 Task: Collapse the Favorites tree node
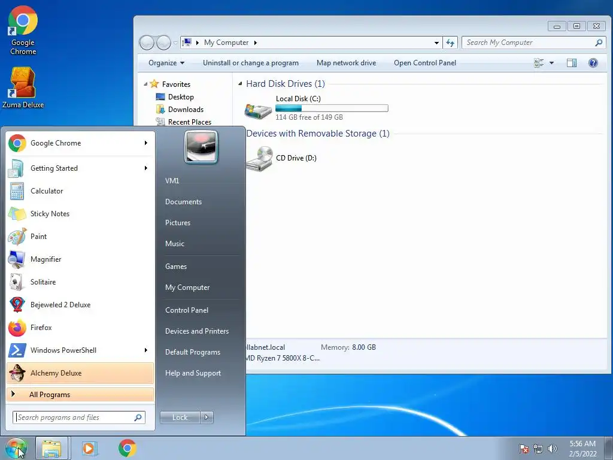coord(145,84)
